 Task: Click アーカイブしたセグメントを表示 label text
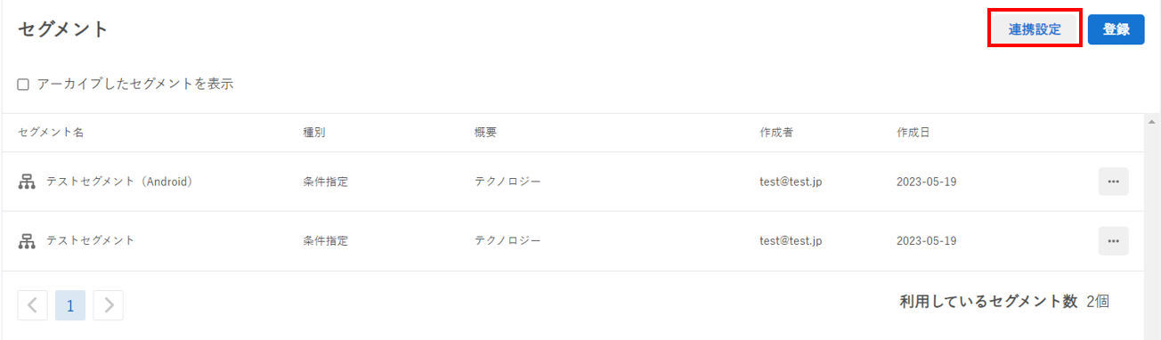(x=135, y=85)
